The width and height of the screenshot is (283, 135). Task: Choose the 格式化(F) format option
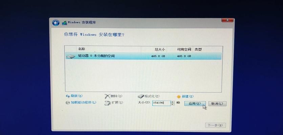(152, 96)
